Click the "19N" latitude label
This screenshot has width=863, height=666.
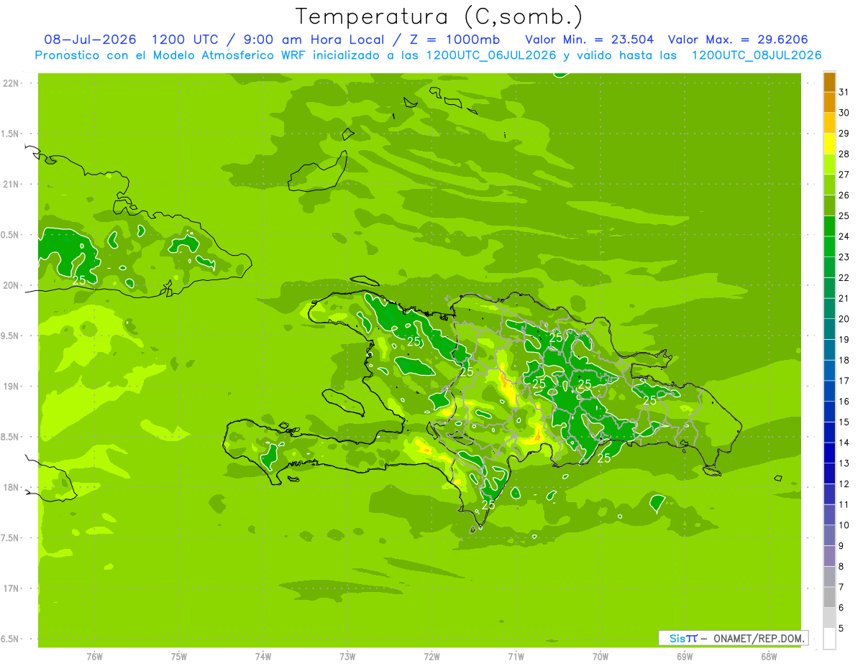[x=10, y=387]
